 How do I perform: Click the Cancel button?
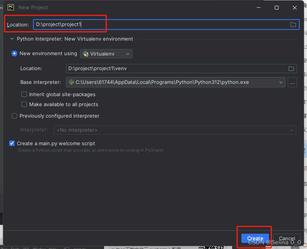coord(287,238)
